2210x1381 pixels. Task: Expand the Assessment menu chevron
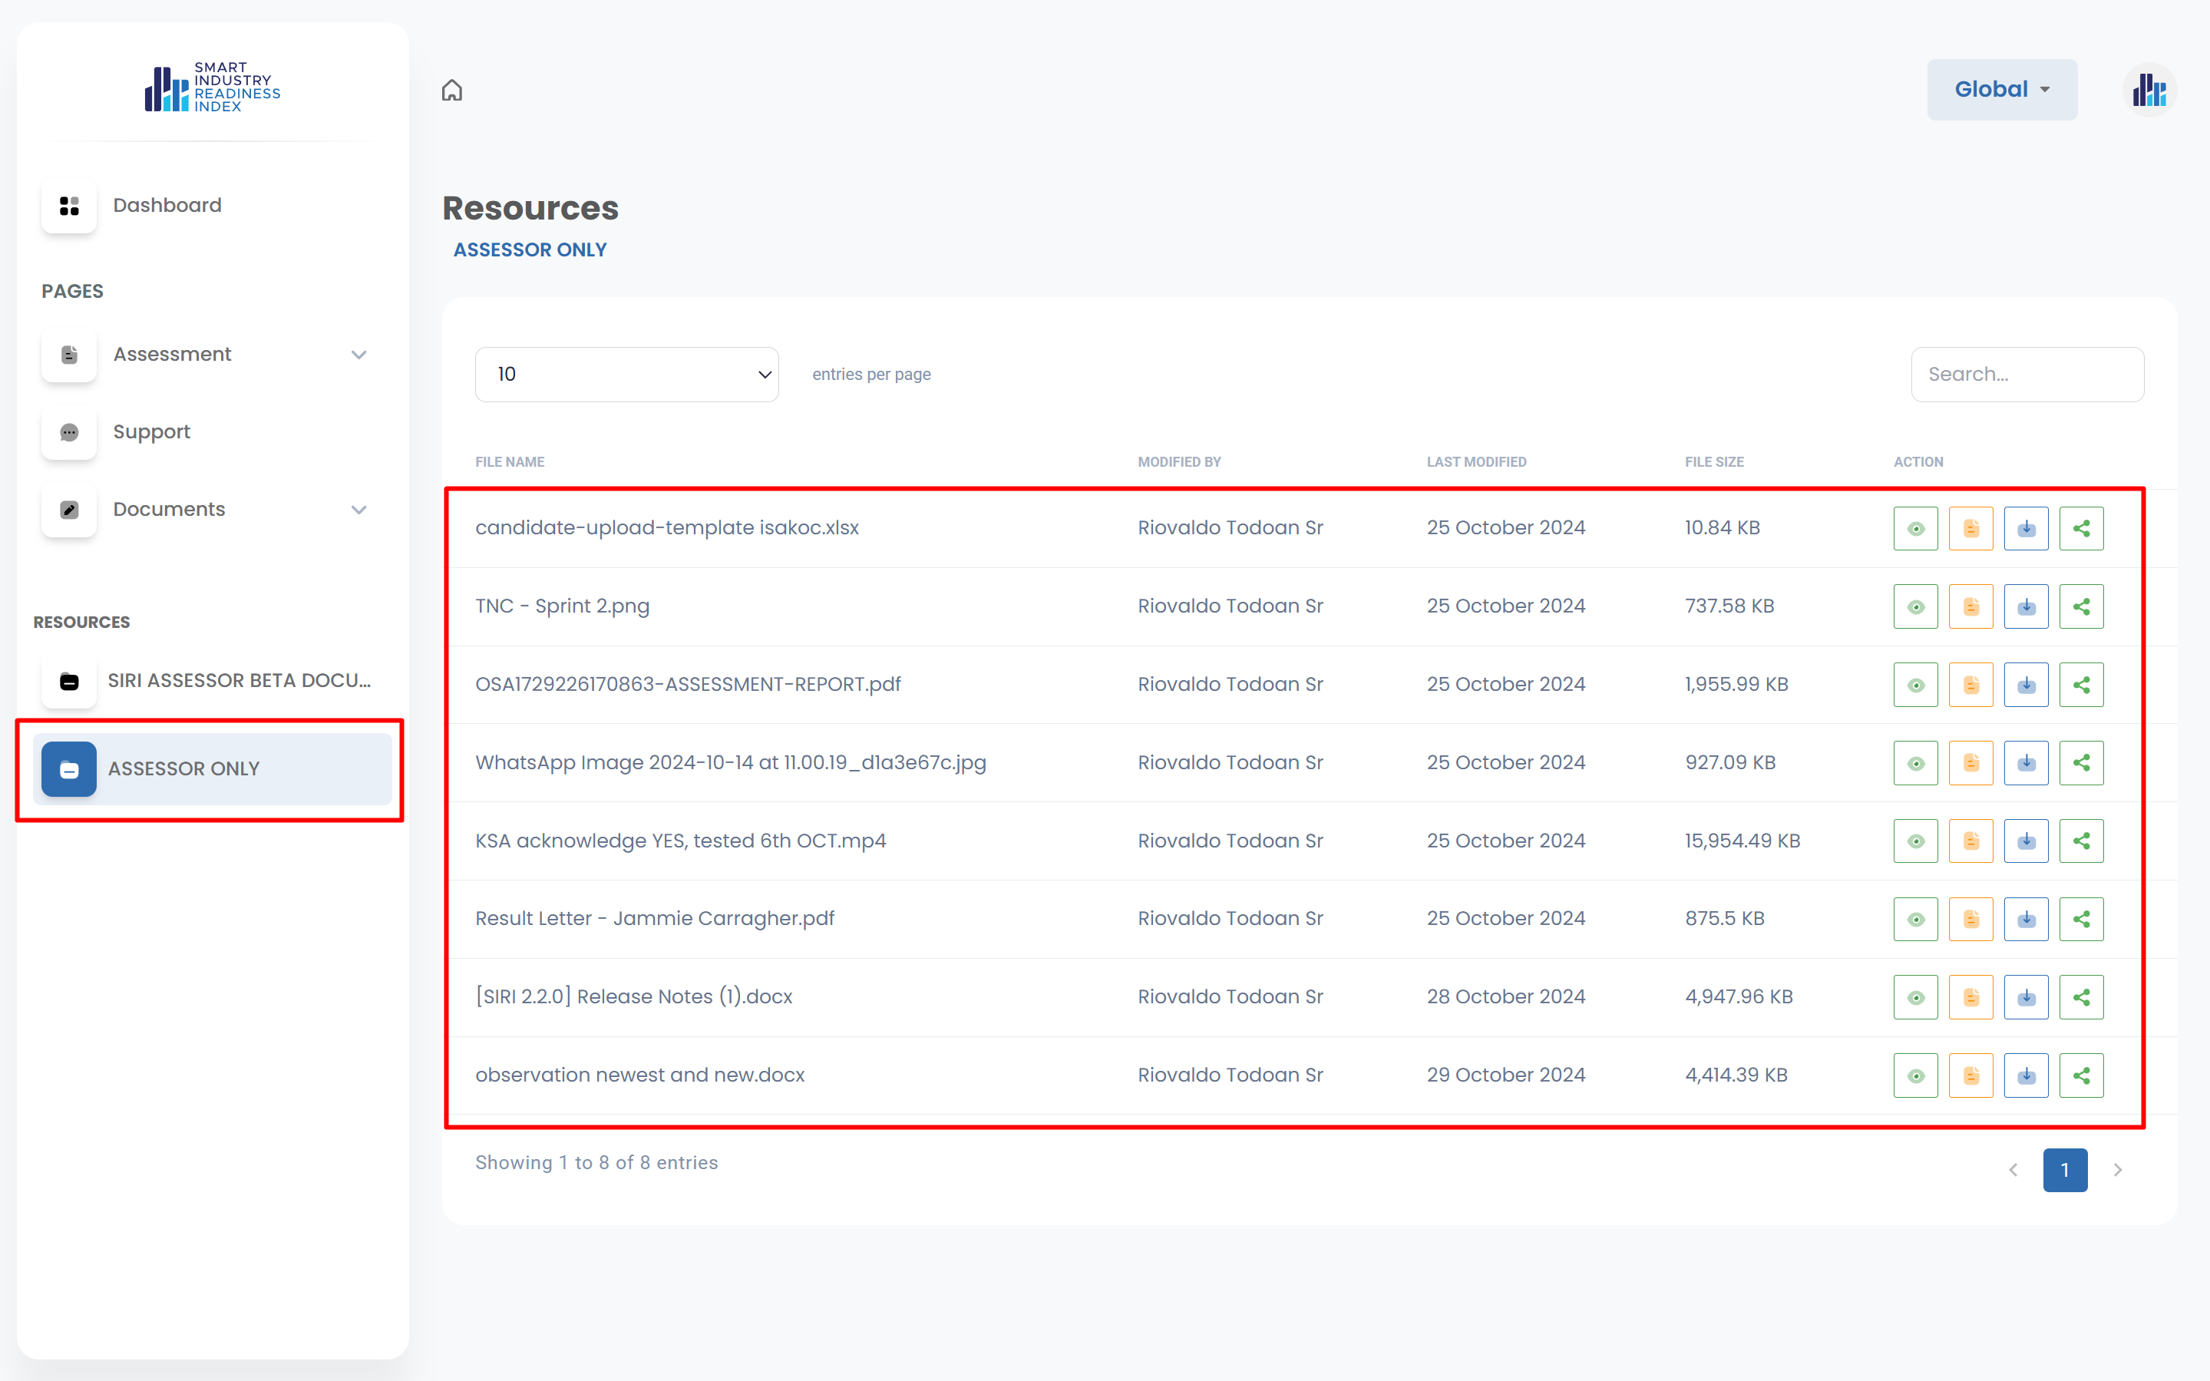[x=359, y=355]
